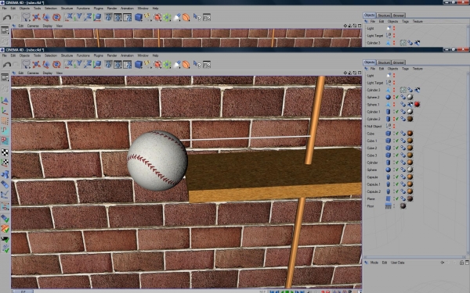Switch to Points mode in left sidebar
Screen dimensions: 470x293
tap(5, 121)
